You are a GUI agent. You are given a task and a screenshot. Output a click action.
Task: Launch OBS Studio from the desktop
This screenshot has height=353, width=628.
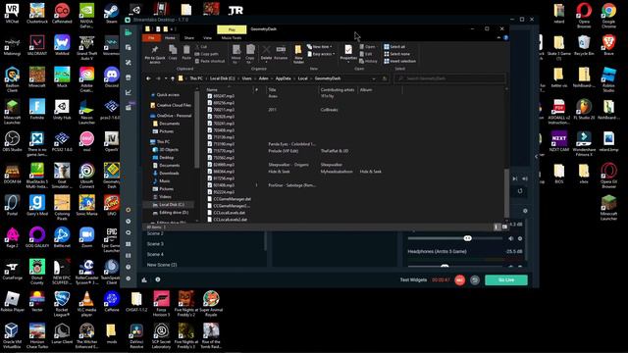12,141
